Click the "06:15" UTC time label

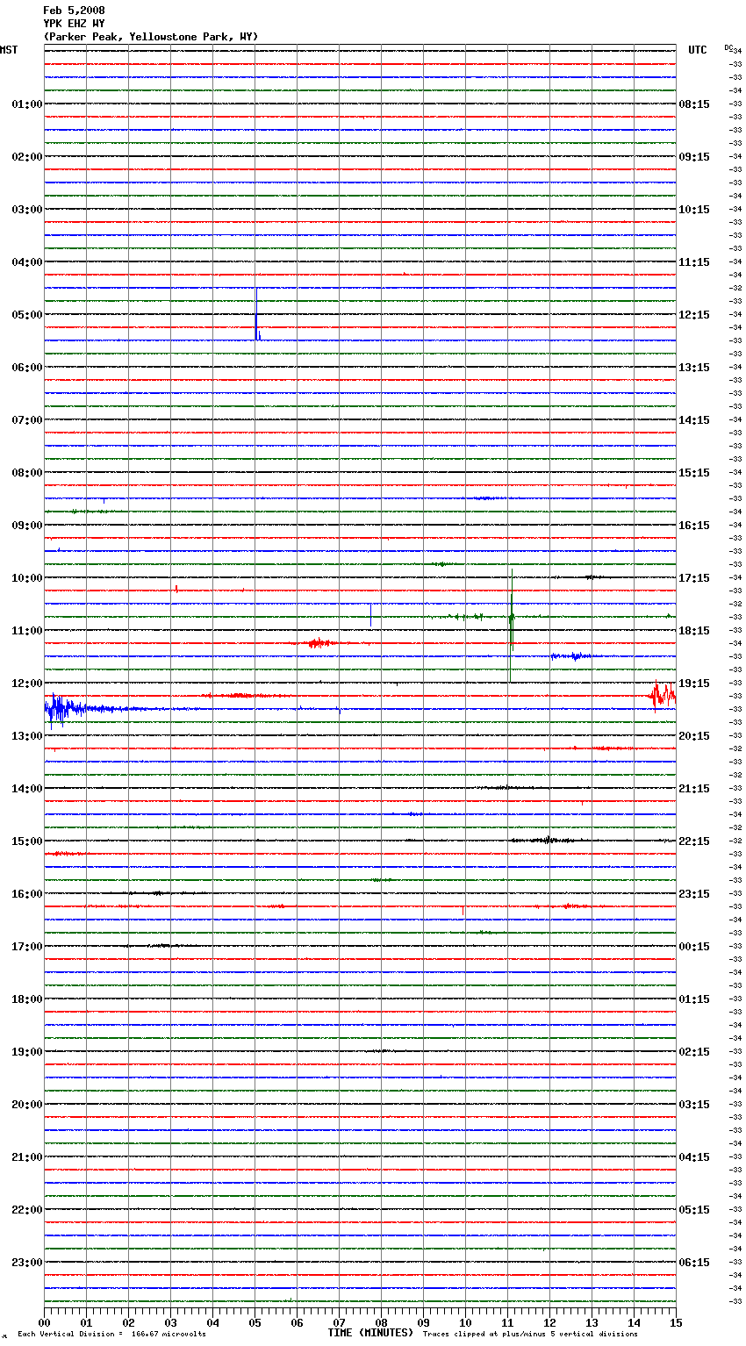click(694, 1263)
